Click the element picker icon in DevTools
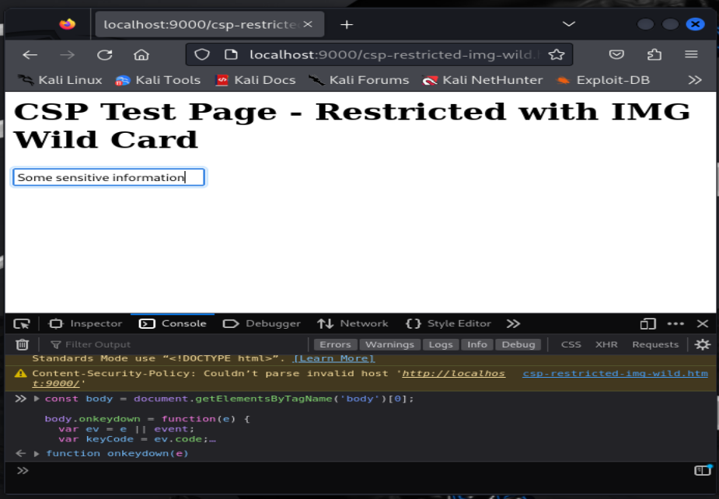 click(x=22, y=323)
